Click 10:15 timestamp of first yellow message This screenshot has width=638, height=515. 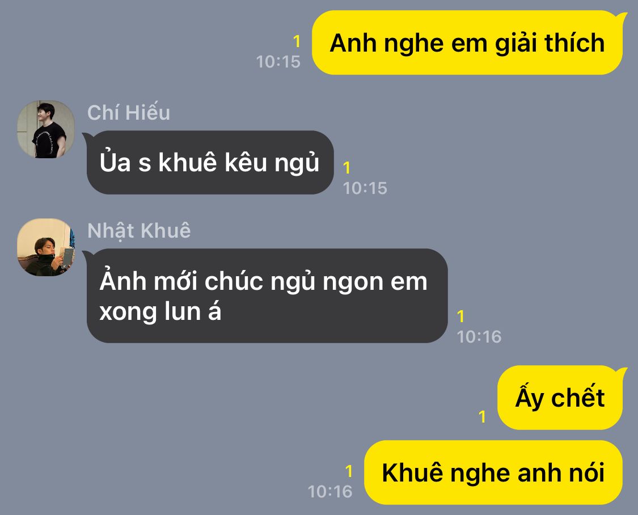(278, 62)
